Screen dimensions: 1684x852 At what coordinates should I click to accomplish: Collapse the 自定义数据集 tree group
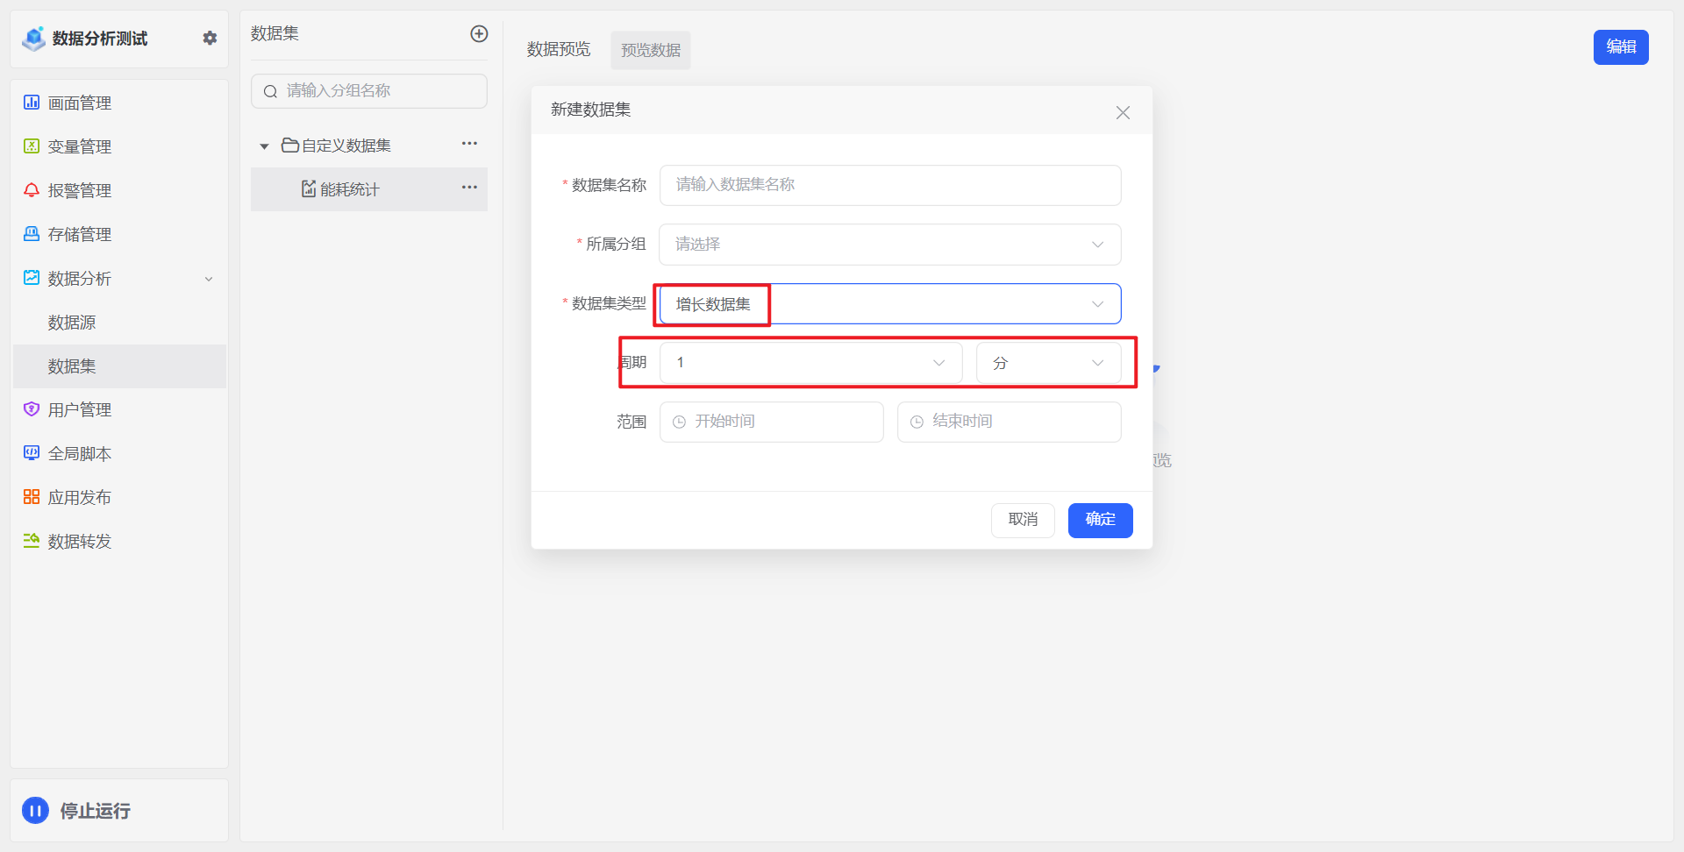(x=264, y=146)
